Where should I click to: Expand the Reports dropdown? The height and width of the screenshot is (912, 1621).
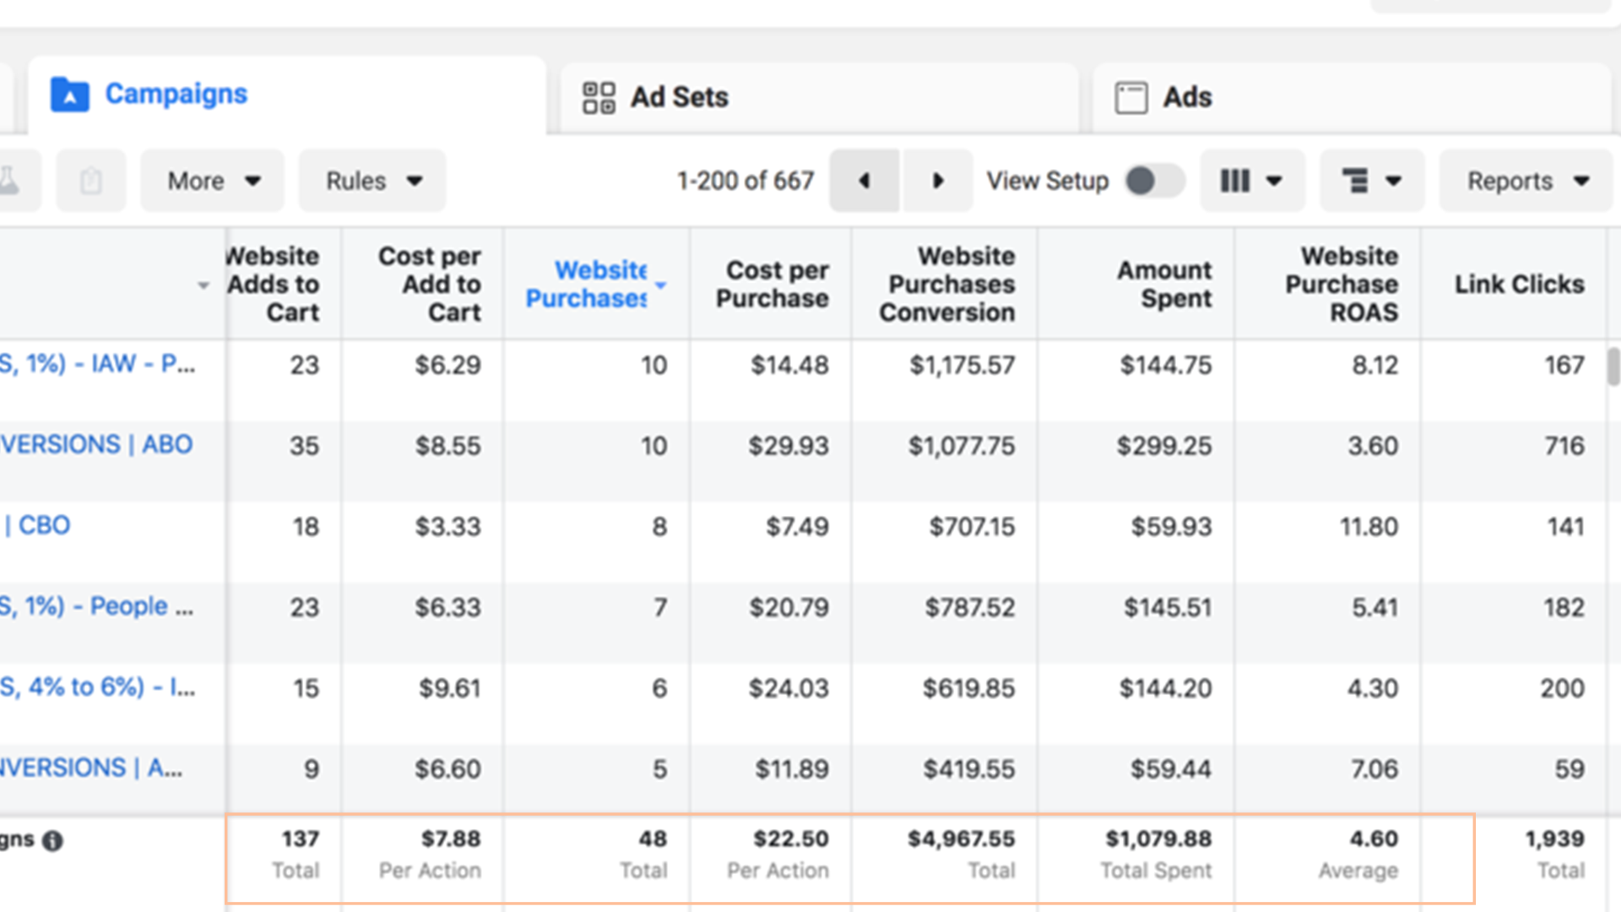pyautogui.click(x=1526, y=181)
